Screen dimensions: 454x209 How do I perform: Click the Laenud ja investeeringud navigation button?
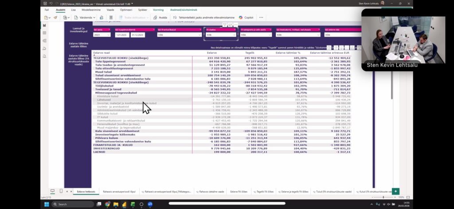pyautogui.click(x=78, y=30)
